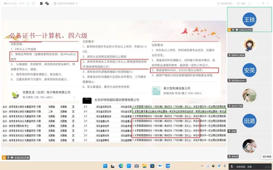Click text 6、有从事酒店、餐饮行业的优先考虑

click(107, 87)
